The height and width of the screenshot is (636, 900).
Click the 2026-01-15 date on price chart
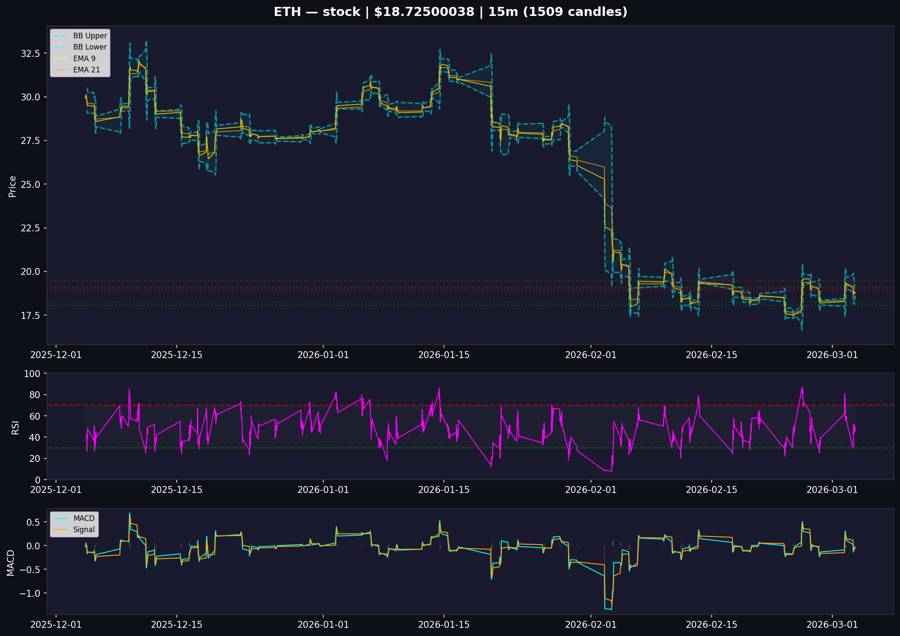[444, 355]
